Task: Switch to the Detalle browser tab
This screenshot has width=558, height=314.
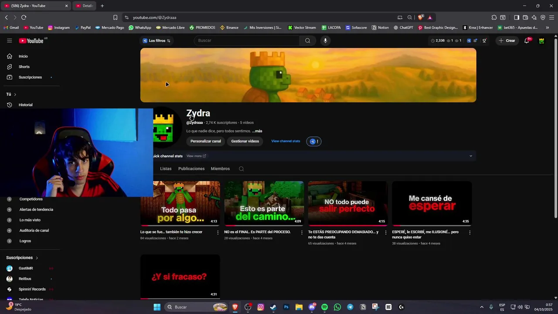Action: pyautogui.click(x=84, y=6)
